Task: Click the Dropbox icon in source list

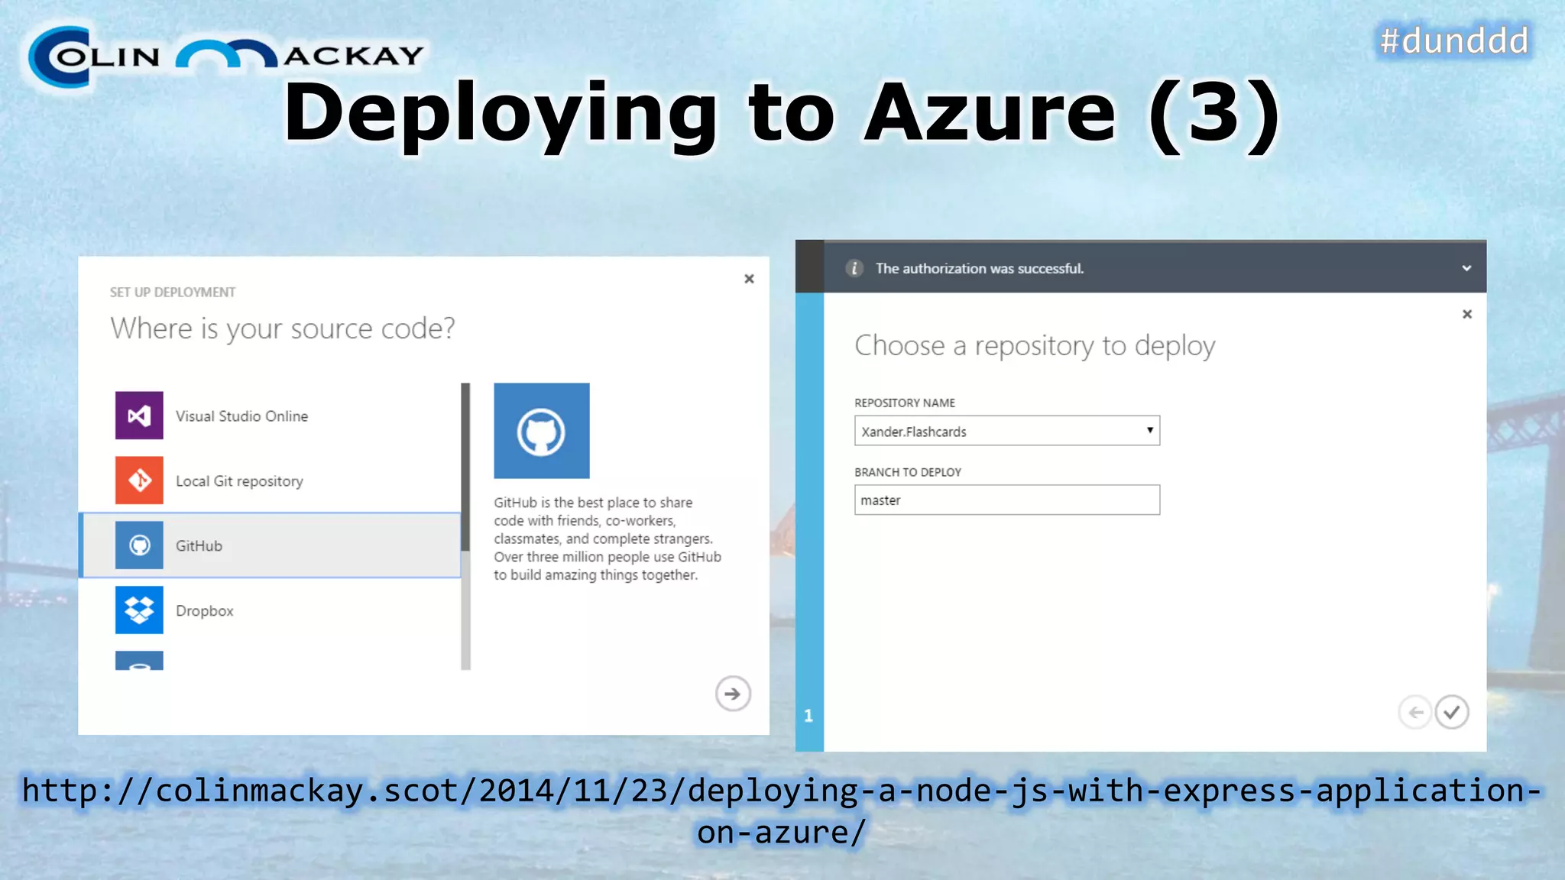Action: click(139, 610)
